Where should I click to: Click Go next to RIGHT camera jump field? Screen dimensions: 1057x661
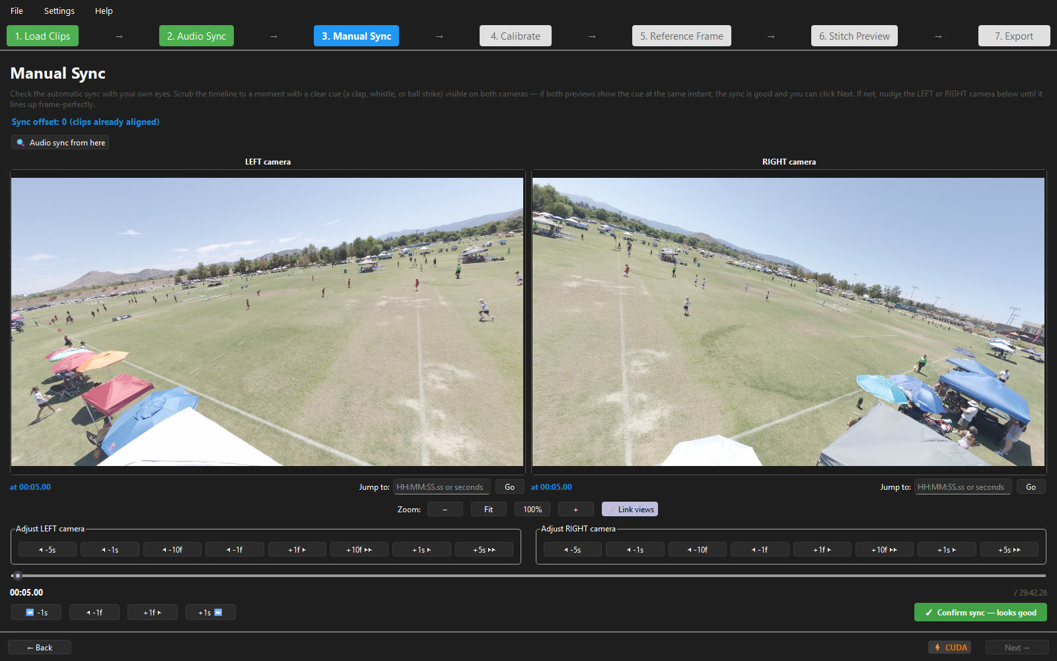click(1031, 487)
